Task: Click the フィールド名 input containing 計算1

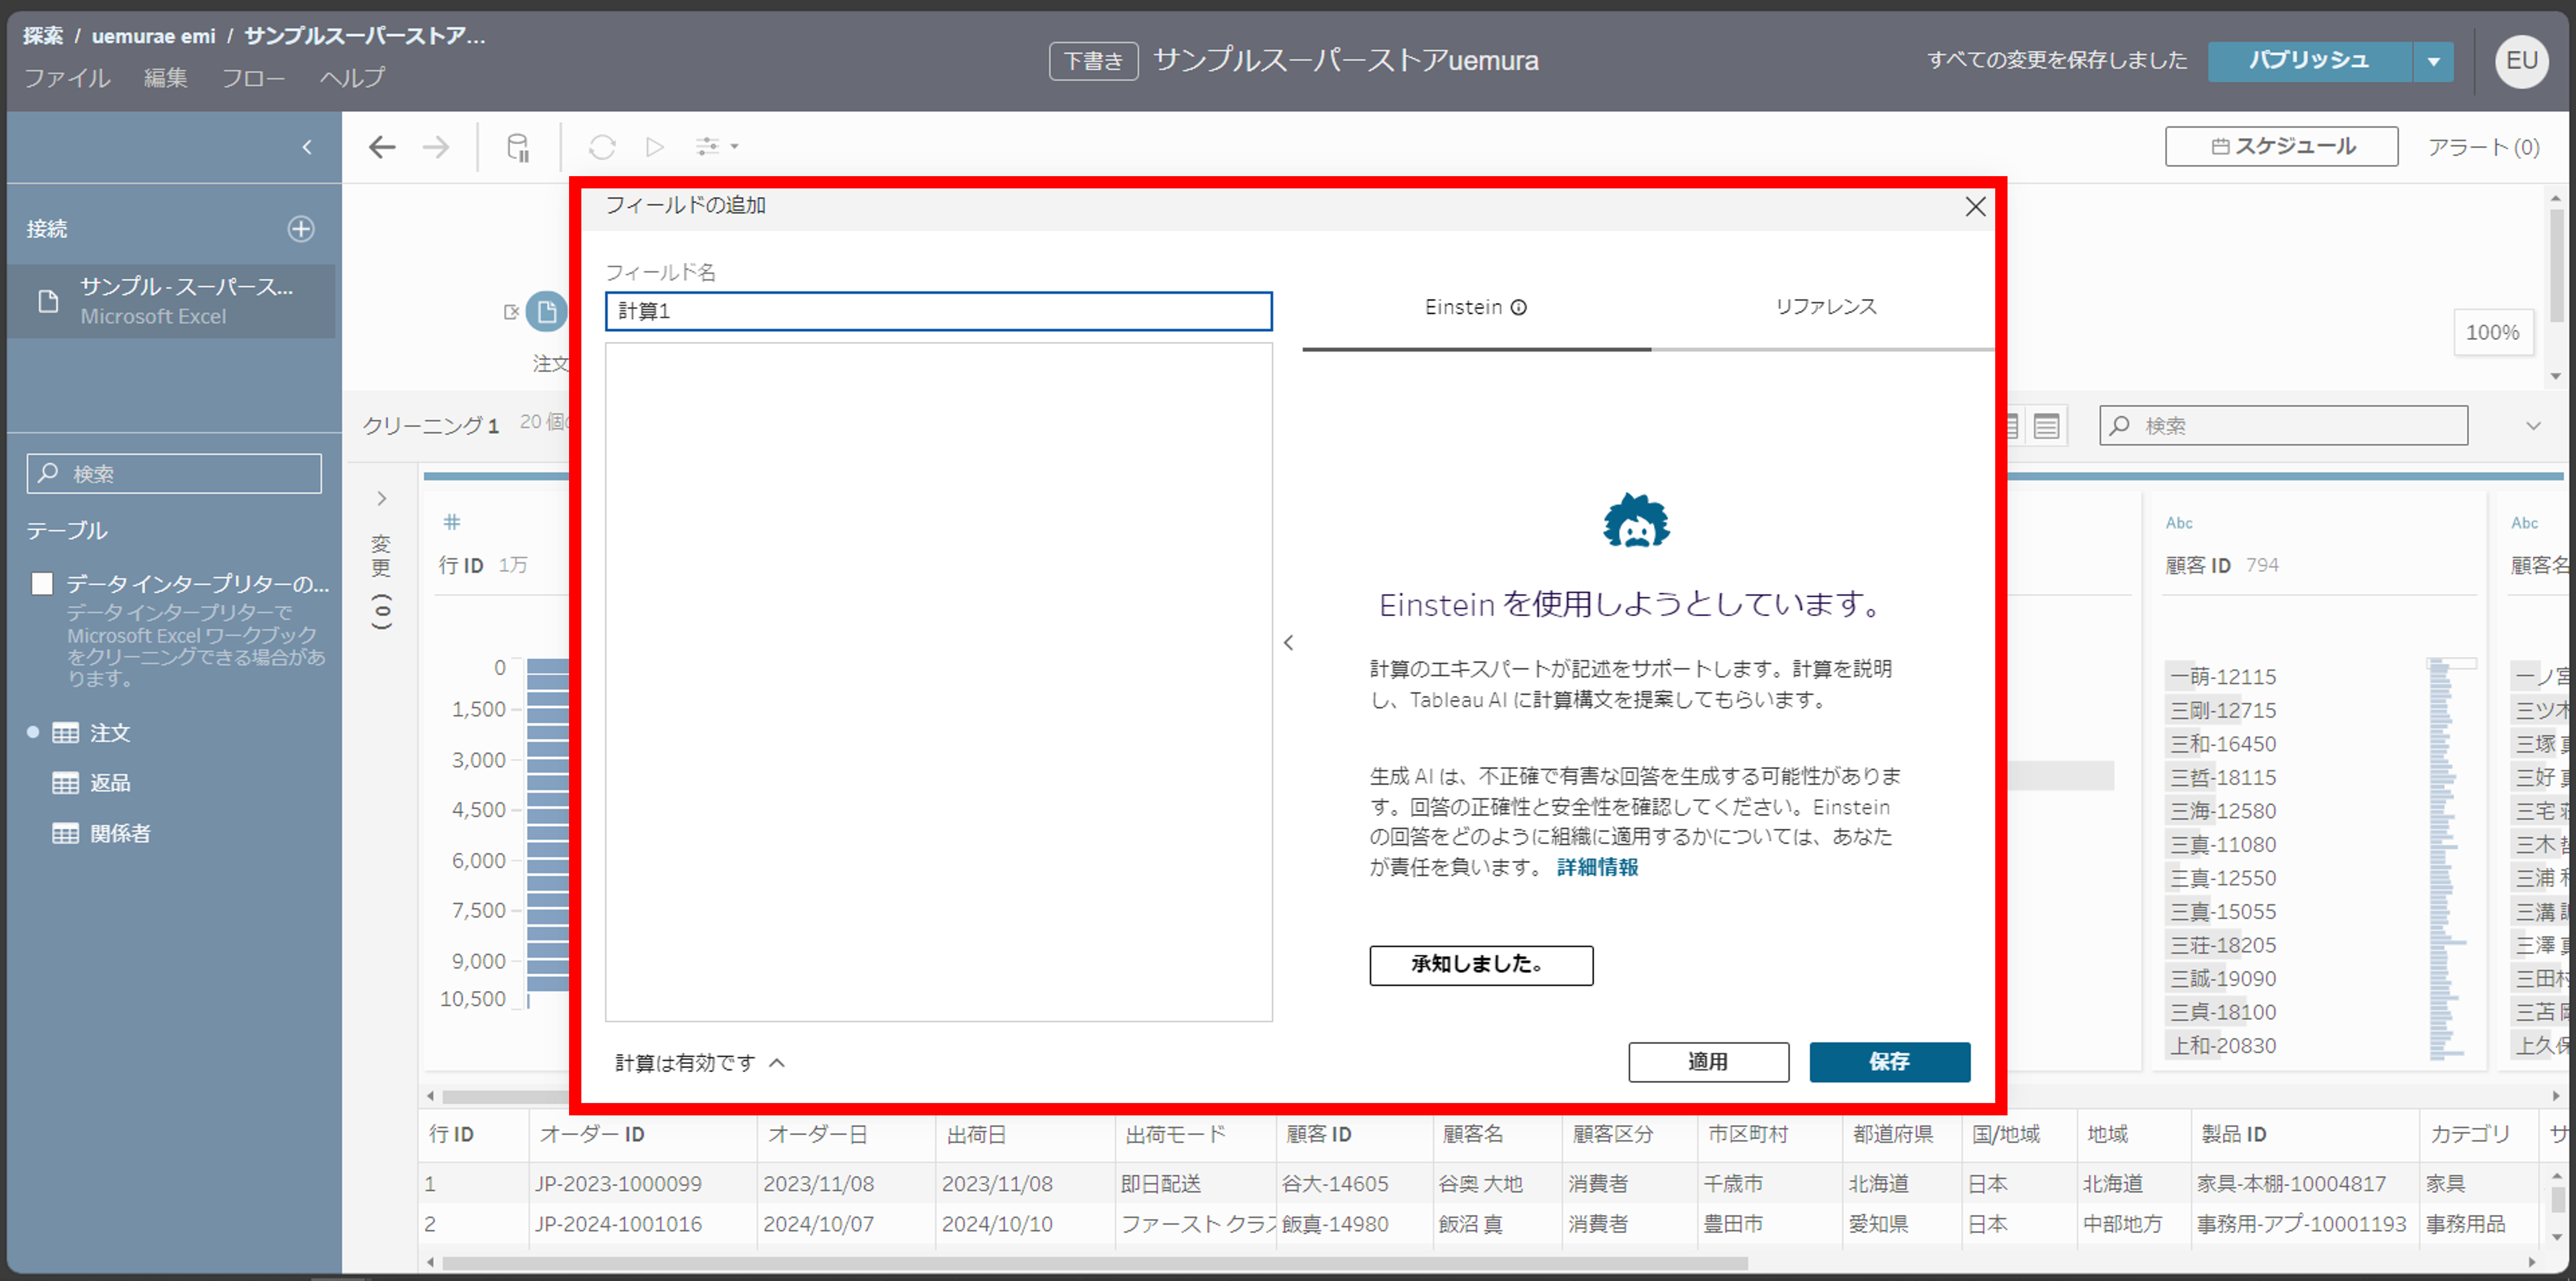Action: pyautogui.click(x=938, y=312)
